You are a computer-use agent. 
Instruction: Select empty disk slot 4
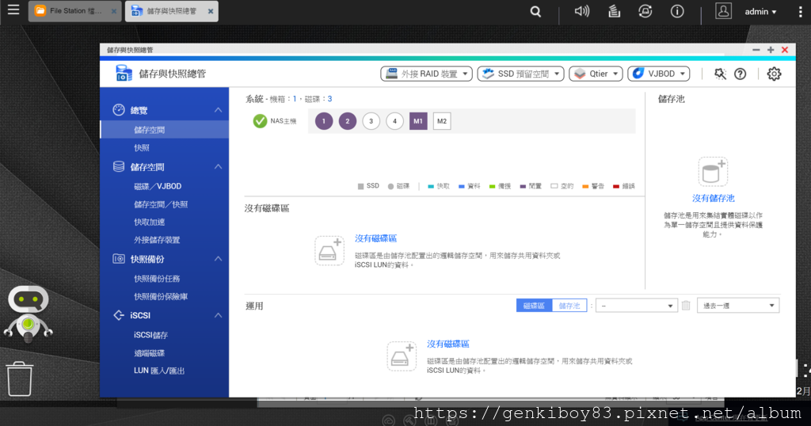pyautogui.click(x=394, y=121)
